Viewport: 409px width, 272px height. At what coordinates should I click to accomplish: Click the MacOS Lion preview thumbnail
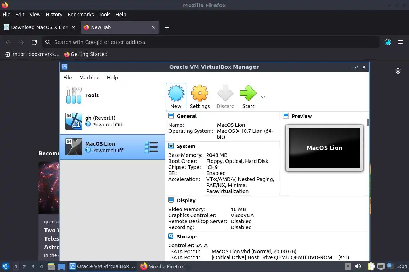(x=324, y=148)
